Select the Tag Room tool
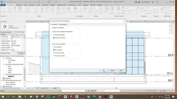This screenshot has width=177, height=99. (118, 10)
